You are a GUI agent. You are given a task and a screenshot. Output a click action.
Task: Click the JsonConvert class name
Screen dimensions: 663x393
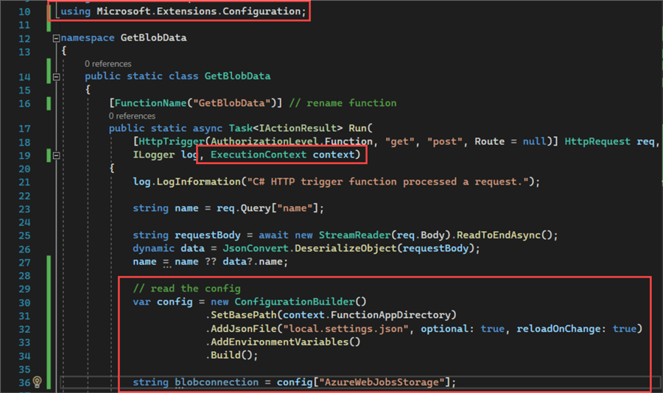click(x=256, y=248)
